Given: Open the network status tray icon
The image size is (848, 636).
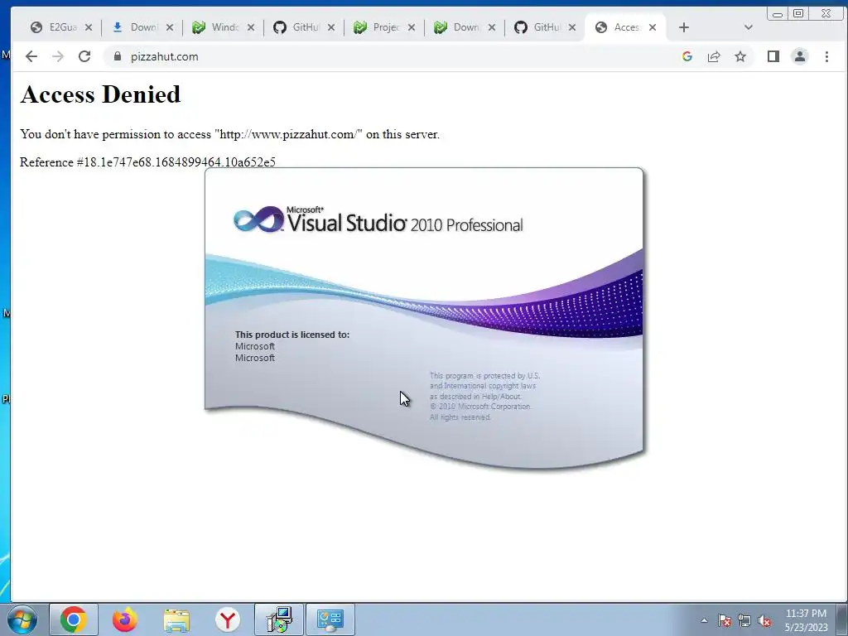Looking at the screenshot, I should click(744, 620).
